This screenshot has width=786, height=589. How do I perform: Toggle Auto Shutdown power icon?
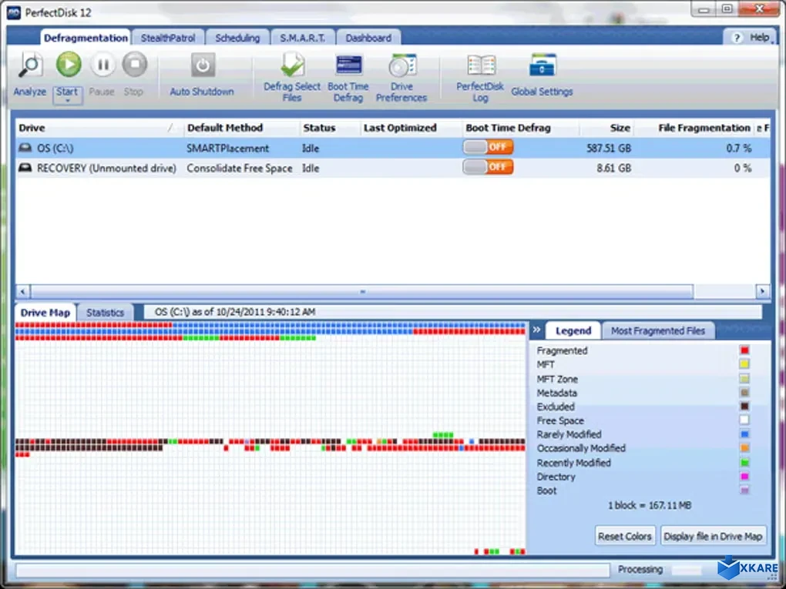pos(203,65)
